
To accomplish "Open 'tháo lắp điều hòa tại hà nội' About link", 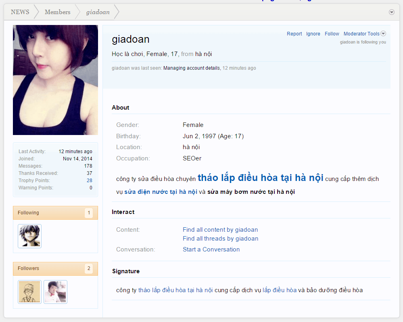I will coord(260,178).
